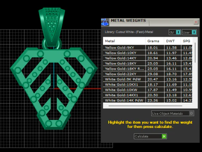The height and width of the screenshot is (152, 202).
Task: Select the White Gold:10KW row
Action: coord(148,90)
